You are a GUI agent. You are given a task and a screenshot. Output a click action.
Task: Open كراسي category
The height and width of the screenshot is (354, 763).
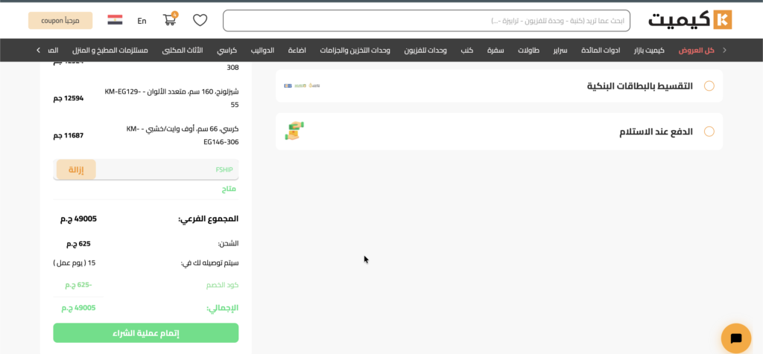[227, 51]
